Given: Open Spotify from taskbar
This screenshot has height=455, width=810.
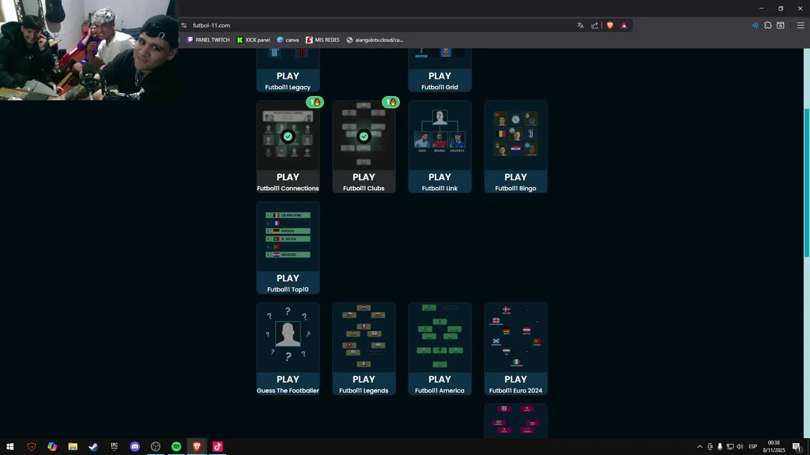Looking at the screenshot, I should pyautogui.click(x=176, y=447).
